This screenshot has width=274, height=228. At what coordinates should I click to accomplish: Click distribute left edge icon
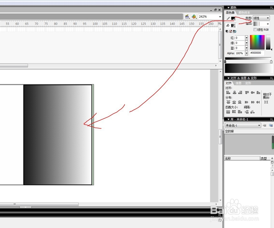coord(246,102)
